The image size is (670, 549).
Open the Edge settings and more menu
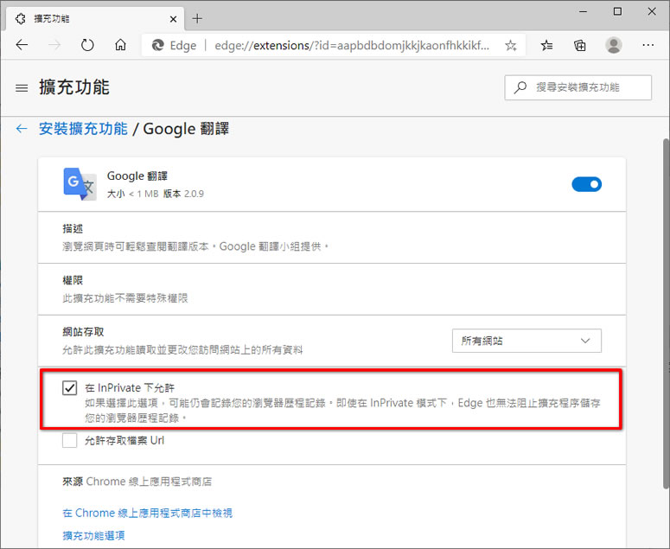pyautogui.click(x=648, y=45)
